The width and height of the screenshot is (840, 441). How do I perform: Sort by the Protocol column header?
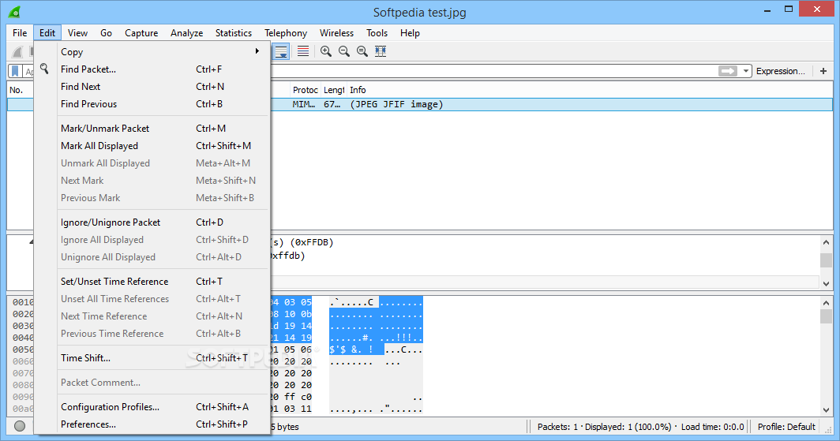click(x=306, y=90)
